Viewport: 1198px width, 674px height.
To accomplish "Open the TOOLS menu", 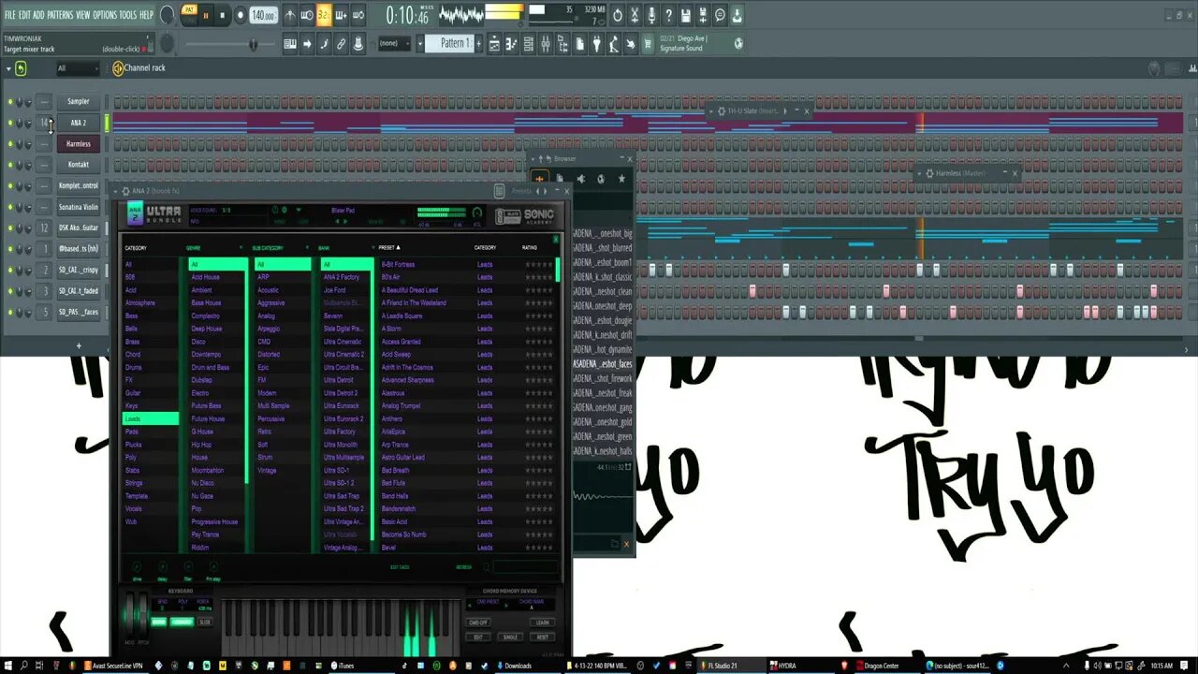I will (x=127, y=15).
